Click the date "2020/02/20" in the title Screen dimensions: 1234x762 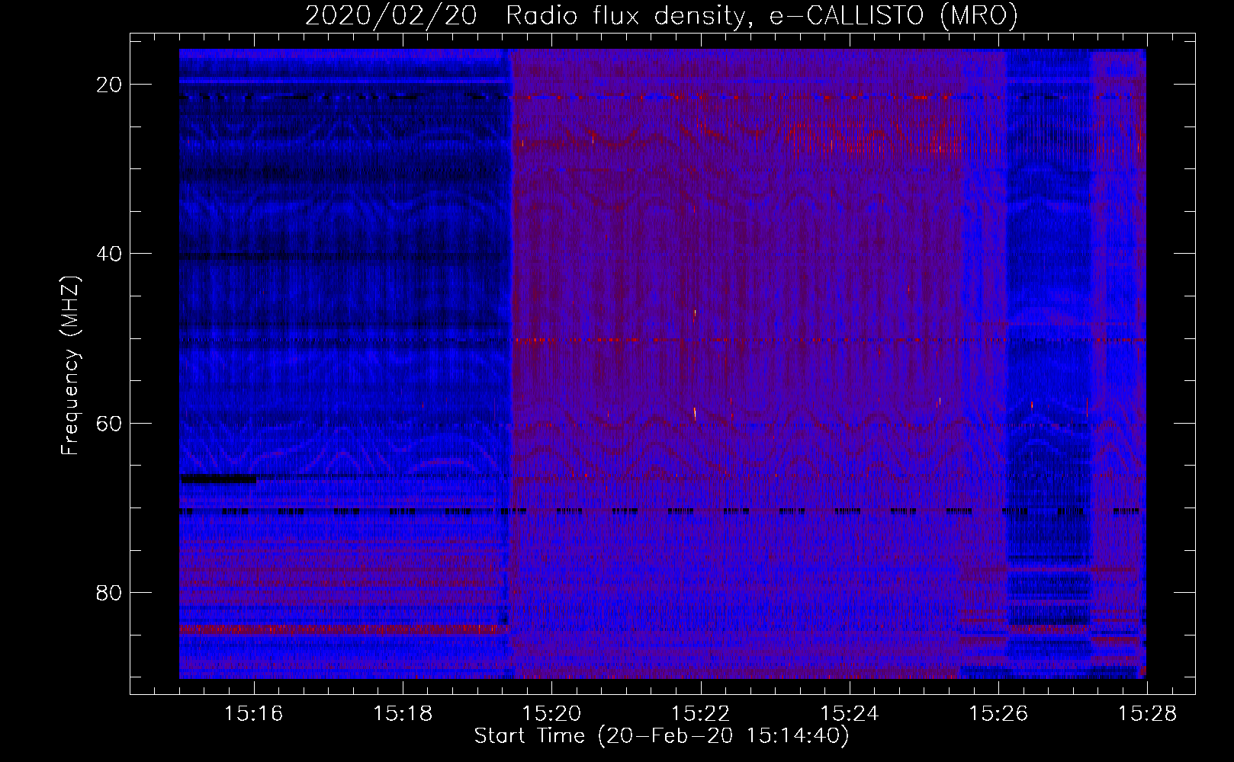tap(391, 16)
